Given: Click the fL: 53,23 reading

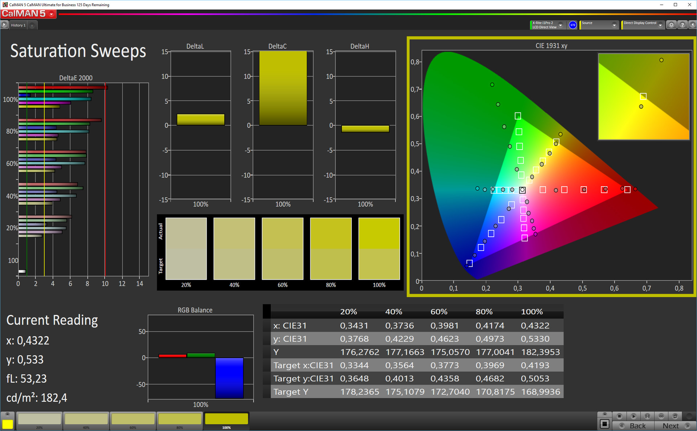Looking at the screenshot, I should click(27, 379).
